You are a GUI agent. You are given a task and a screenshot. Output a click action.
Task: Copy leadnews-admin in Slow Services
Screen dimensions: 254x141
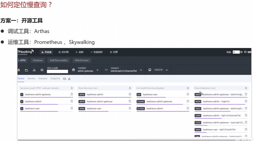click(x=130, y=94)
